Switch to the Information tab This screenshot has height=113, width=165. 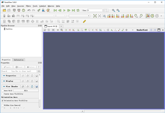pos(18,60)
